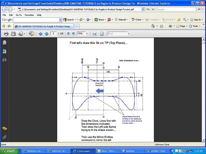Viewport: 206px width, 154px height.
Task: Click the Refresh page icon
Action: click(x=148, y=9)
